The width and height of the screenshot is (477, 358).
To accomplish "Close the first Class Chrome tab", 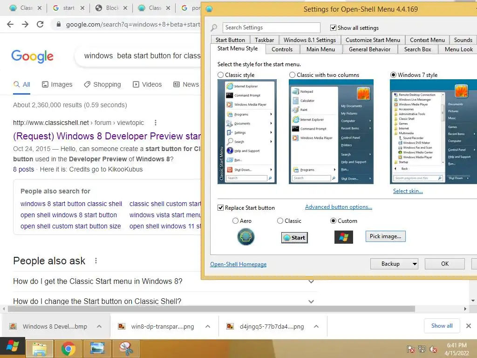I will tap(40, 8).
